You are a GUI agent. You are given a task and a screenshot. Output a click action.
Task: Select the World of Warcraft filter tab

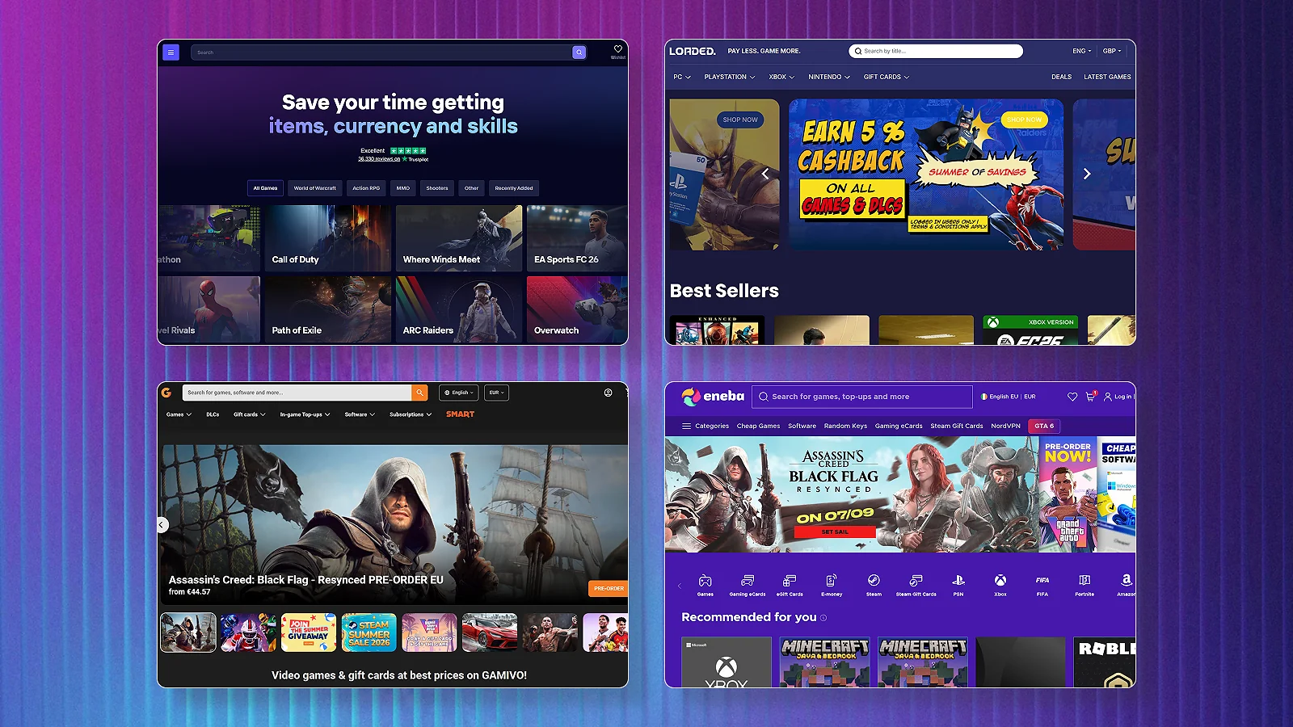pyautogui.click(x=315, y=188)
